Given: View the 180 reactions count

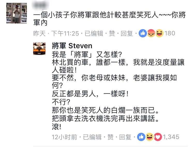Looking at the screenshot, I should click(x=170, y=33).
